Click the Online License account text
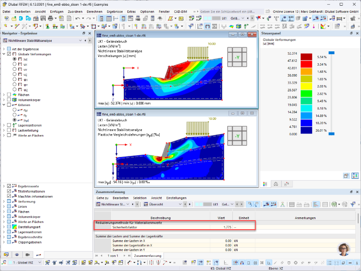 coord(315,11)
